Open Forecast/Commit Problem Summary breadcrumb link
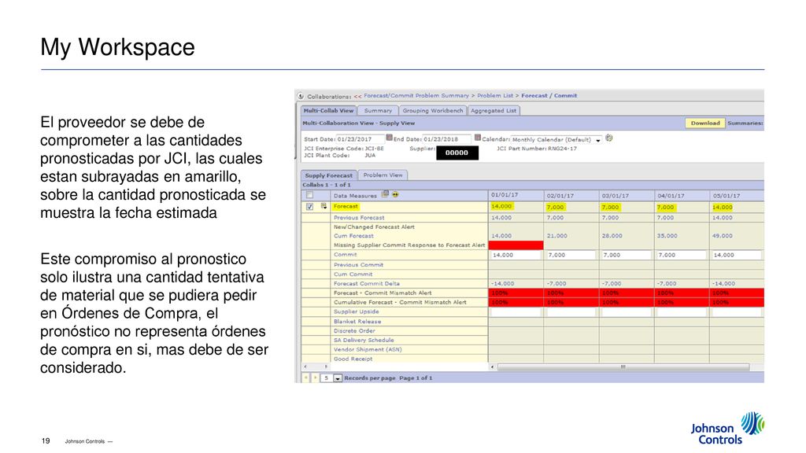The width and height of the screenshot is (806, 453). pos(416,95)
